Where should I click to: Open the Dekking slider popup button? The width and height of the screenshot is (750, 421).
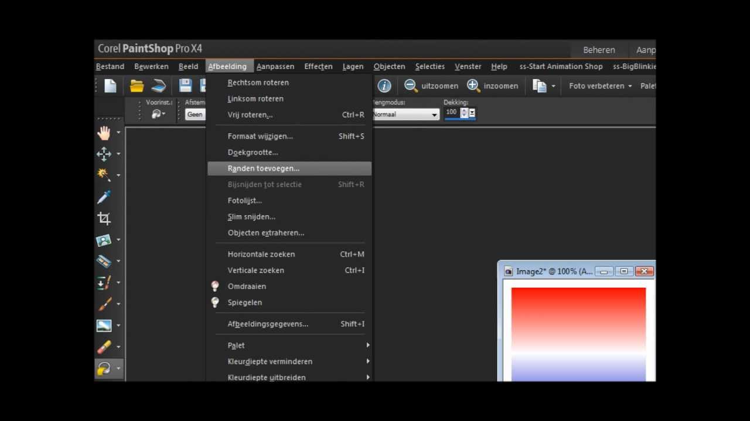[x=472, y=112]
